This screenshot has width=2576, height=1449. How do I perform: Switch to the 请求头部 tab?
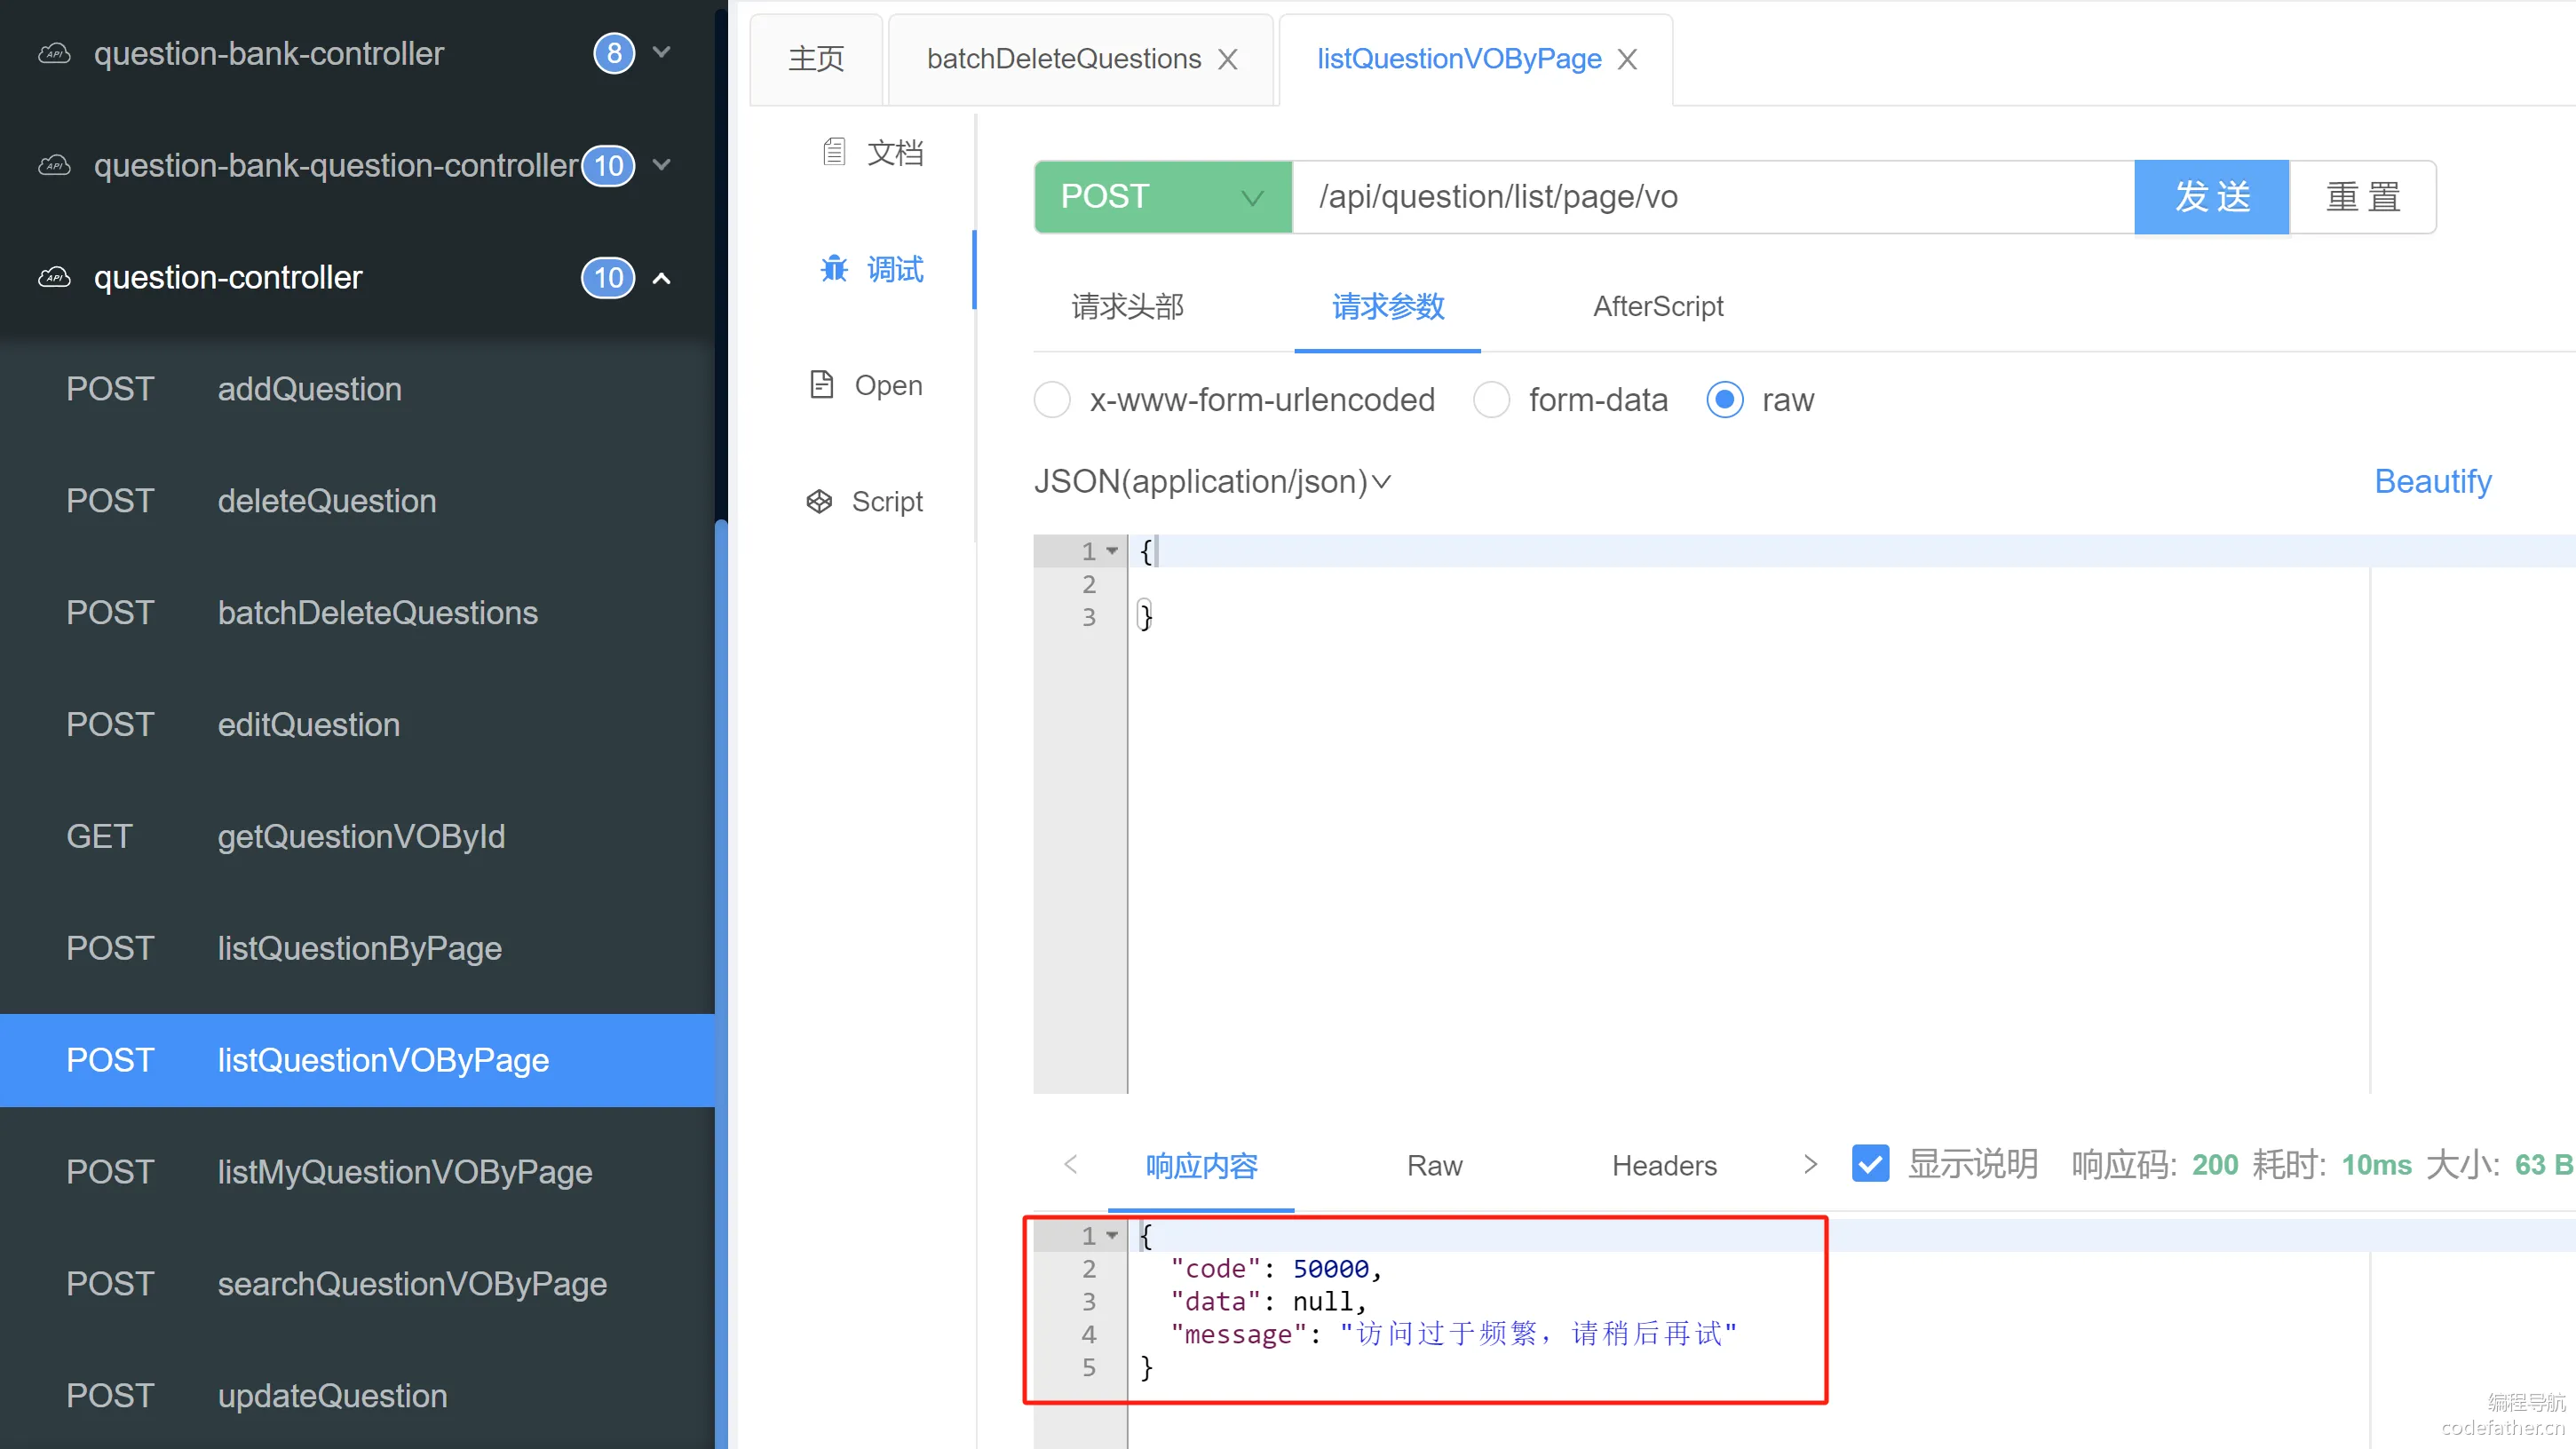pyautogui.click(x=1128, y=306)
